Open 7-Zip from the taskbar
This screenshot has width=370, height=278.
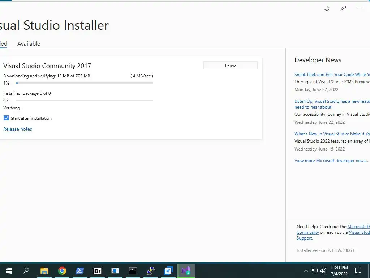98,271
